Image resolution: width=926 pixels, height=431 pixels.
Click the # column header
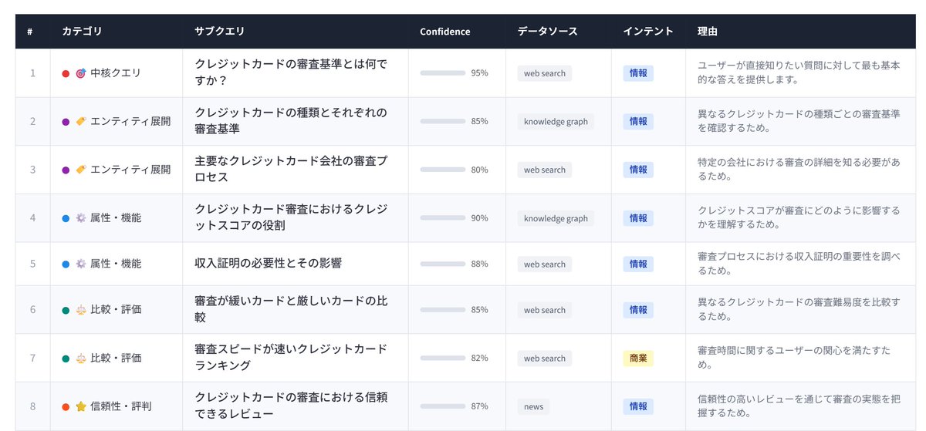[29, 32]
